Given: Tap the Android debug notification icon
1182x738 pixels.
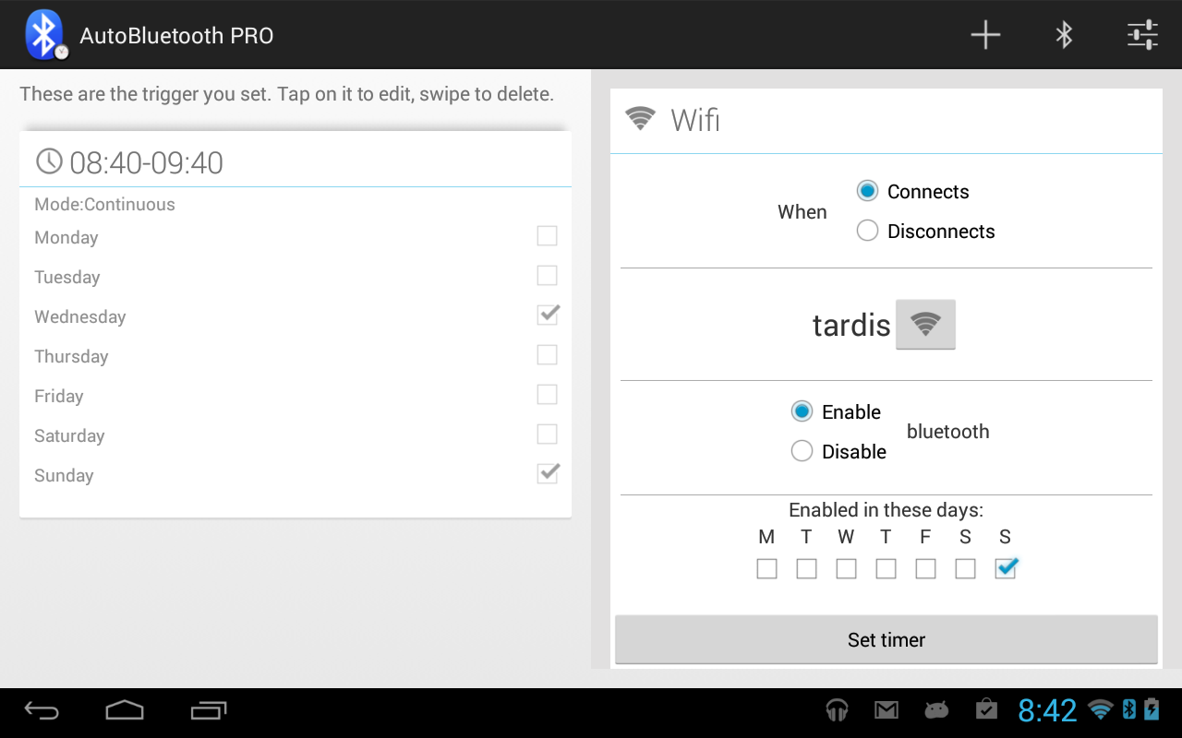Looking at the screenshot, I should (x=936, y=709).
